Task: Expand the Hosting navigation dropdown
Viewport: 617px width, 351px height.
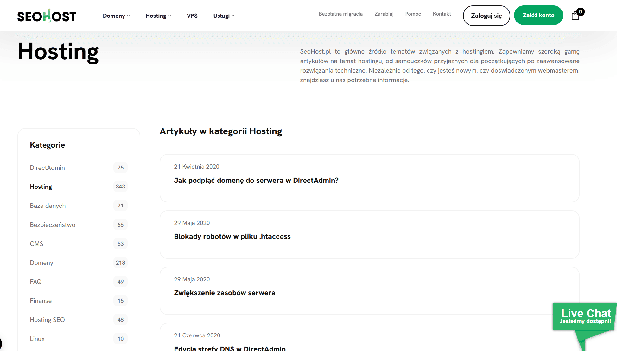Action: point(158,16)
